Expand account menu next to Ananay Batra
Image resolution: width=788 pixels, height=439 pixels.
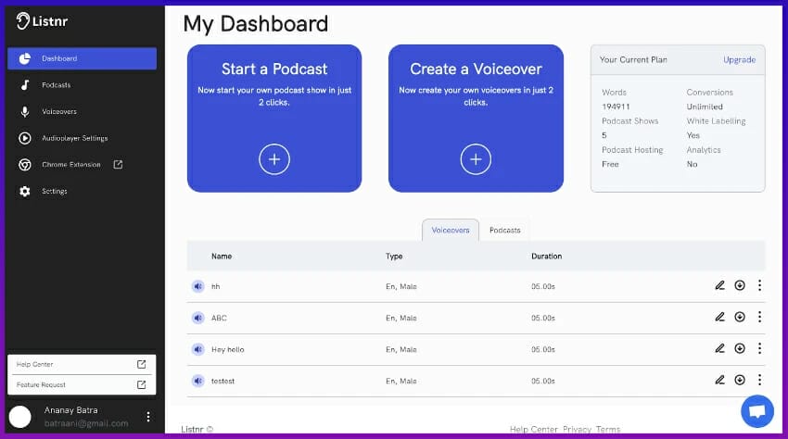point(147,417)
